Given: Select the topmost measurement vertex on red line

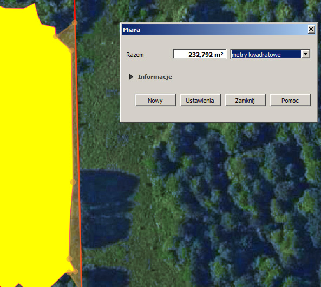Looking at the screenshot, I should click(x=75, y=23).
